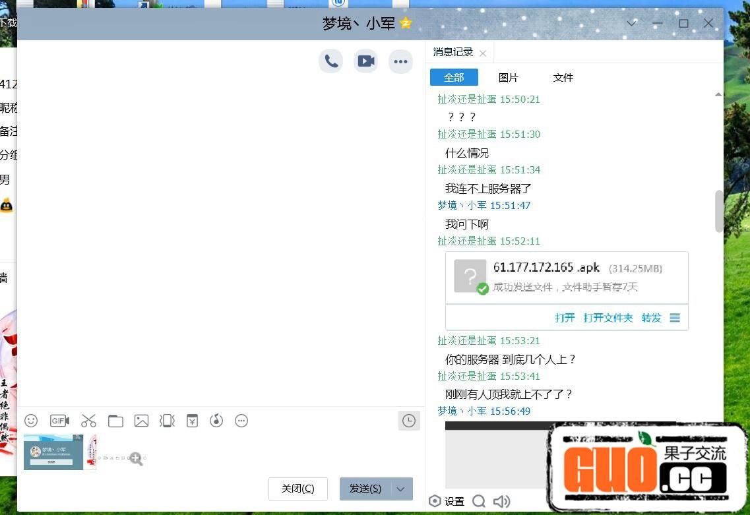Start a video call
This screenshot has width=750, height=515.
coord(365,61)
